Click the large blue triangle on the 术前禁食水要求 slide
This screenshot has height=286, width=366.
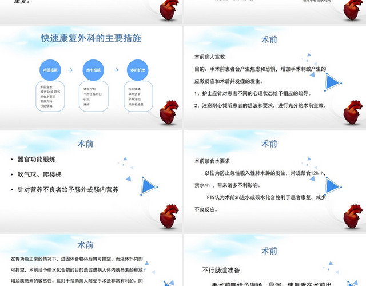click(x=333, y=186)
